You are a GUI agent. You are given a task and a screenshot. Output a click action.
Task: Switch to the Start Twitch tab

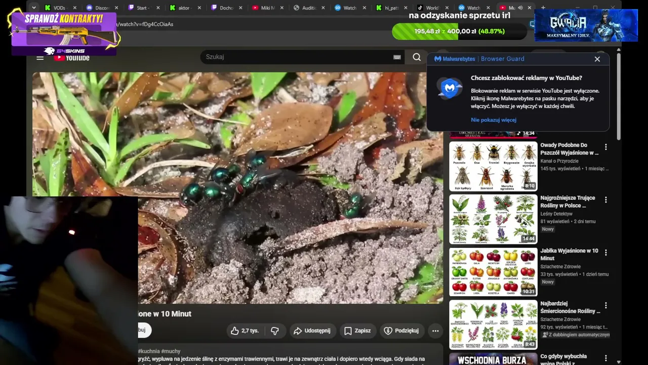[x=143, y=8]
